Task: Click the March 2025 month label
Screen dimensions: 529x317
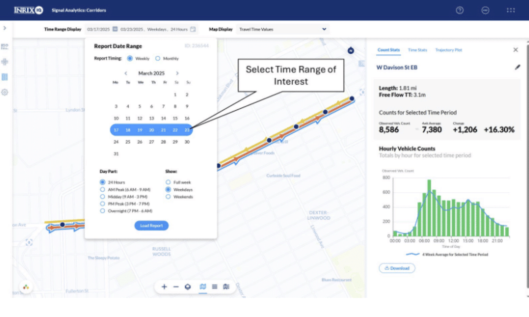Action: 152,73
